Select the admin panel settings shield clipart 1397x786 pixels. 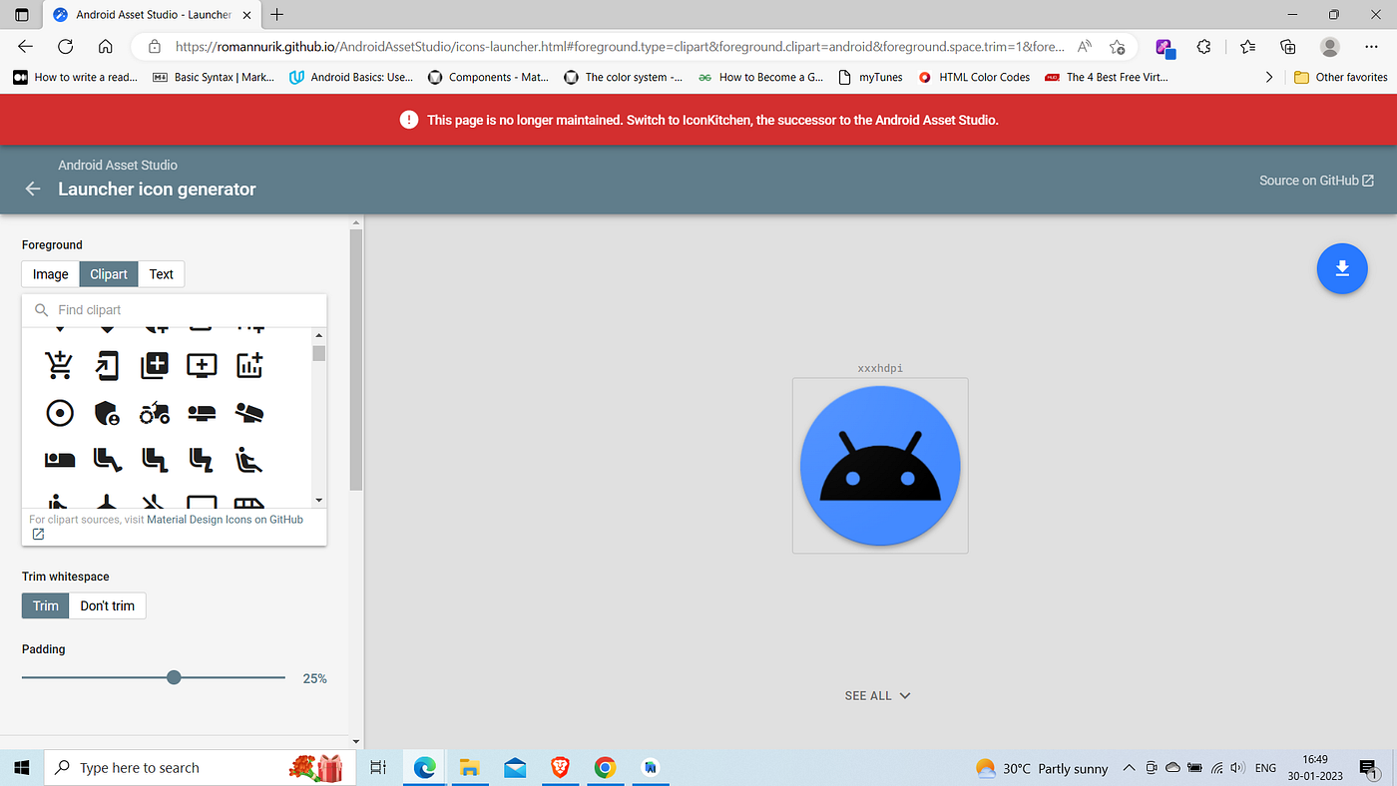[x=107, y=413]
